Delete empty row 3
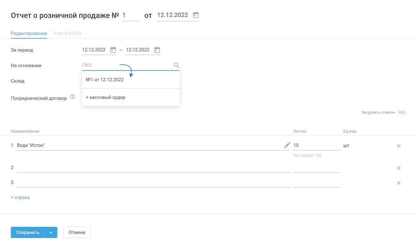The height and width of the screenshot is (242, 416). click(399, 183)
